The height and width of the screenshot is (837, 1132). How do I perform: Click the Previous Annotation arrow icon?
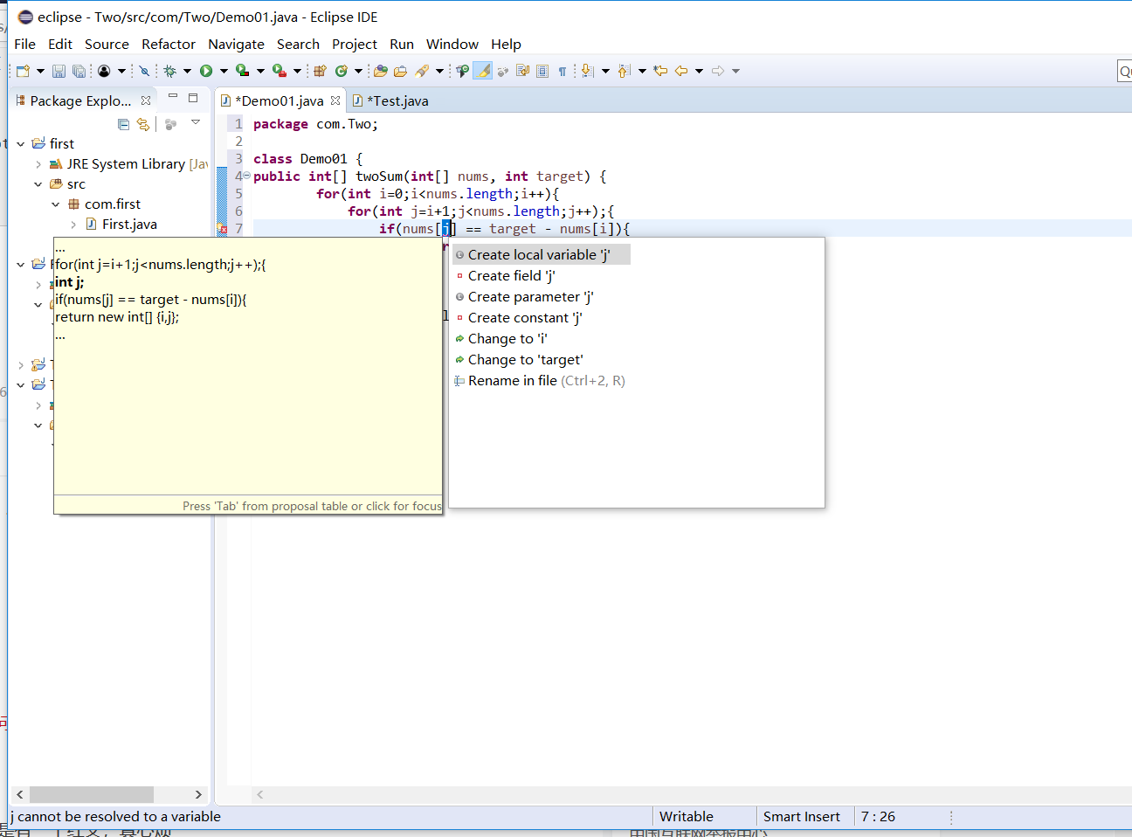coord(624,71)
